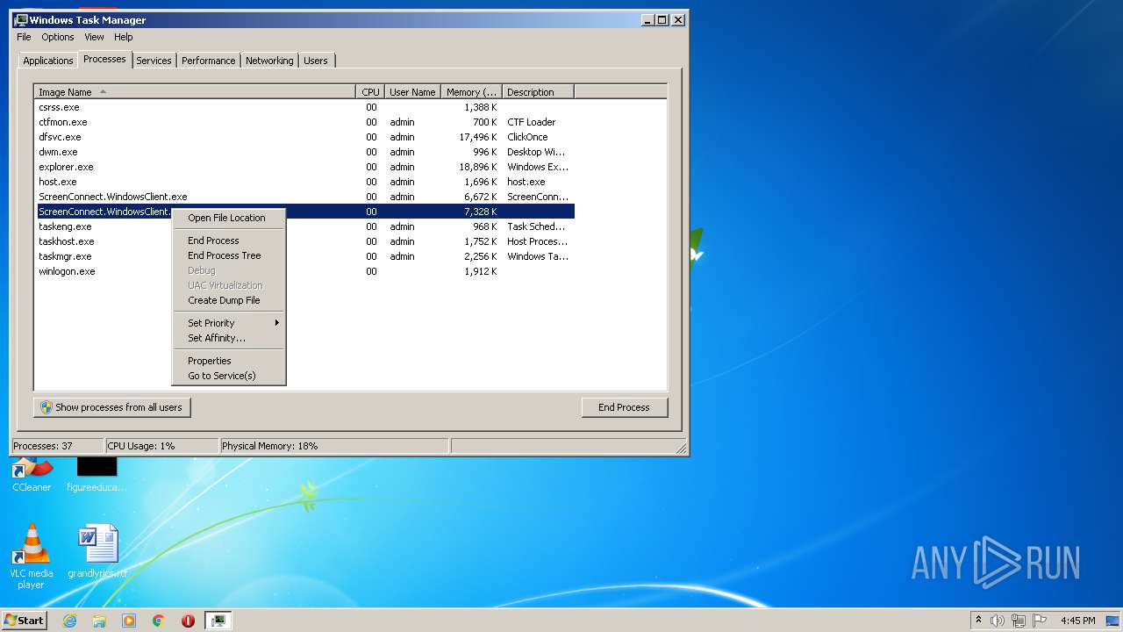Select the Task Manager taskbar button
This screenshot has height=632, width=1123.
pos(218,621)
